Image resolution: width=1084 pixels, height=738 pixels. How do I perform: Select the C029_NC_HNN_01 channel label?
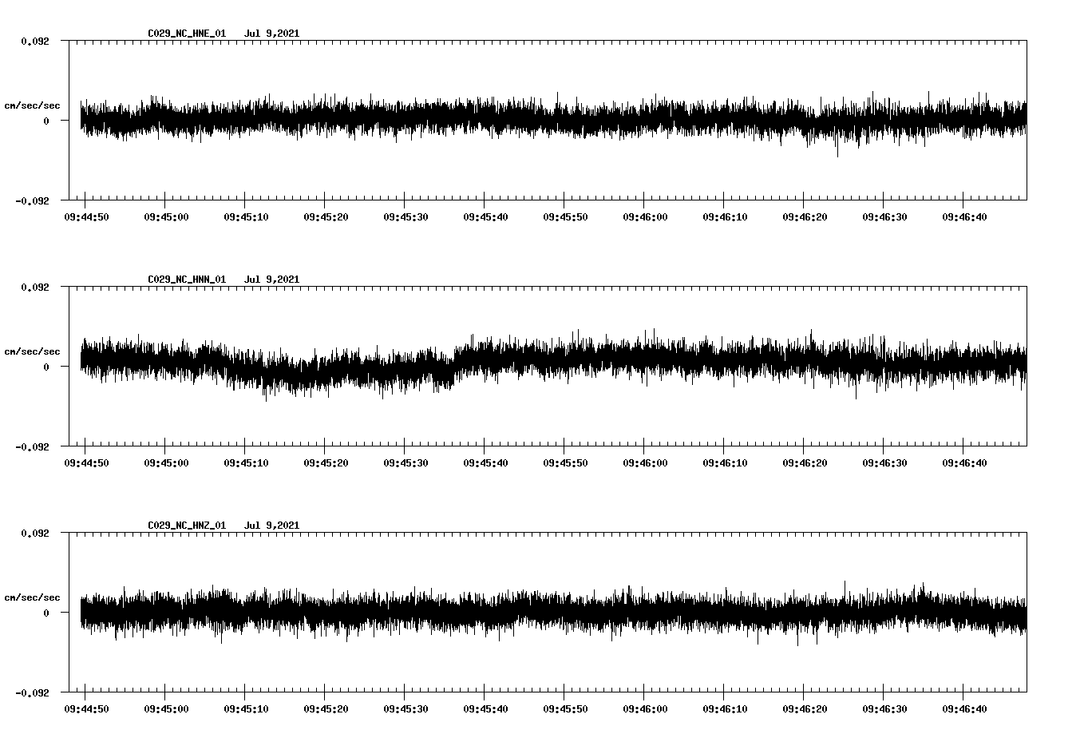(185, 280)
